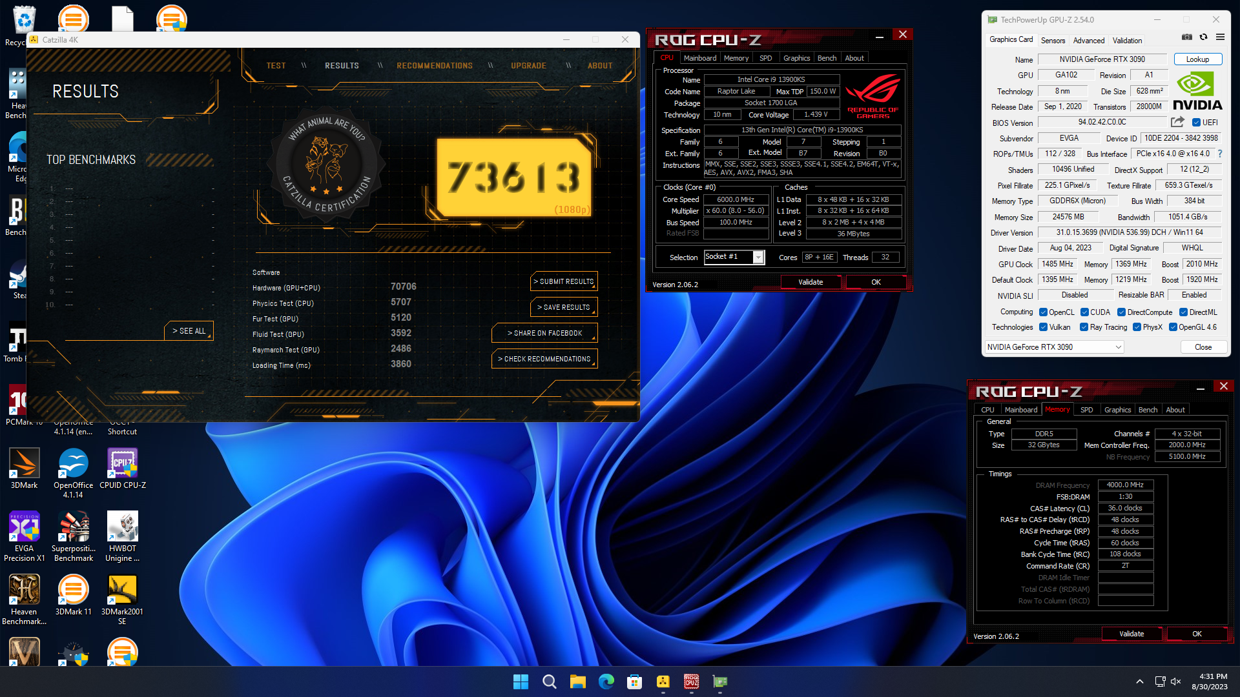Click SUBMIT RESULTS in Catzilla

click(x=563, y=281)
